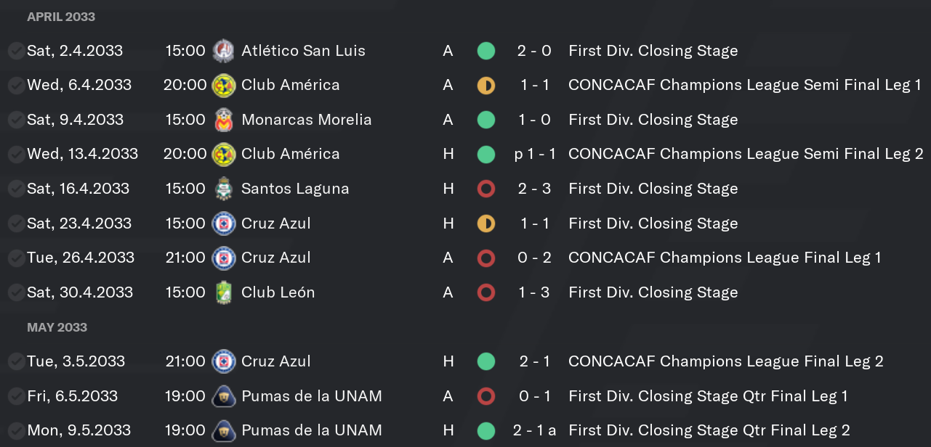Click the Club León club crest
The height and width of the screenshot is (447, 931).
point(223,292)
